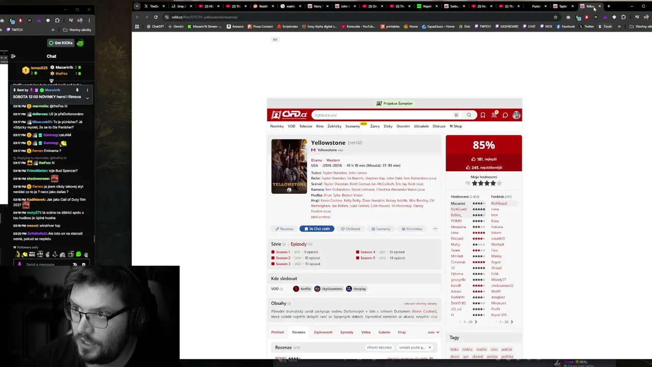The width and height of the screenshot is (652, 367).
Task: Click the magnifier search icon in CSFD search bar
Action: coord(469,115)
